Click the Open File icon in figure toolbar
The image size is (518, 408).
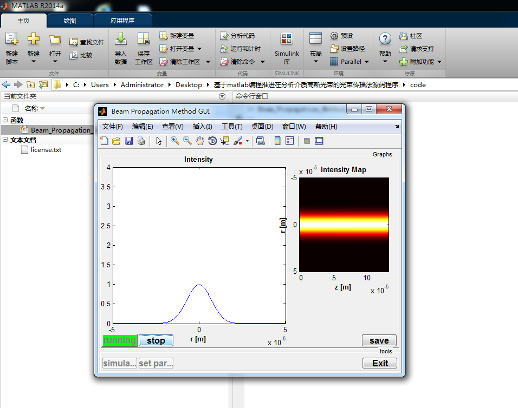[x=116, y=141]
